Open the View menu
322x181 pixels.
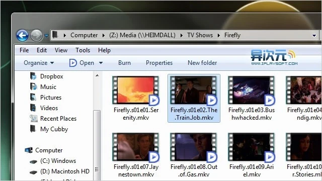[61, 50]
